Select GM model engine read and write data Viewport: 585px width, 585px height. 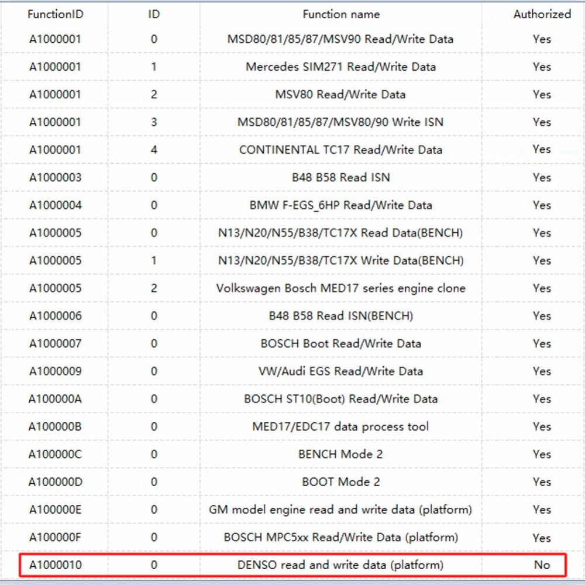(340, 510)
